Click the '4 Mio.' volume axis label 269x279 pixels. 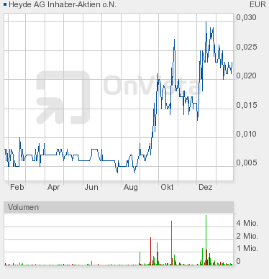[247, 223]
